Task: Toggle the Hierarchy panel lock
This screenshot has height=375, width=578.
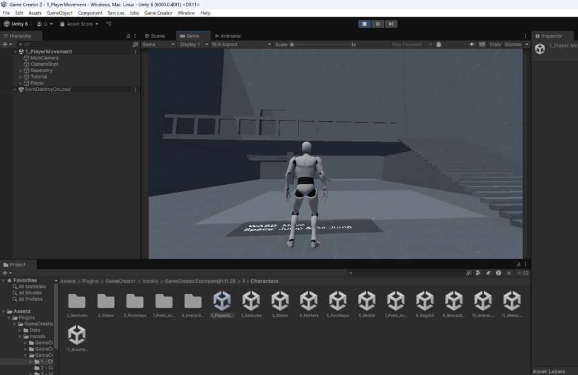Action: [x=128, y=36]
